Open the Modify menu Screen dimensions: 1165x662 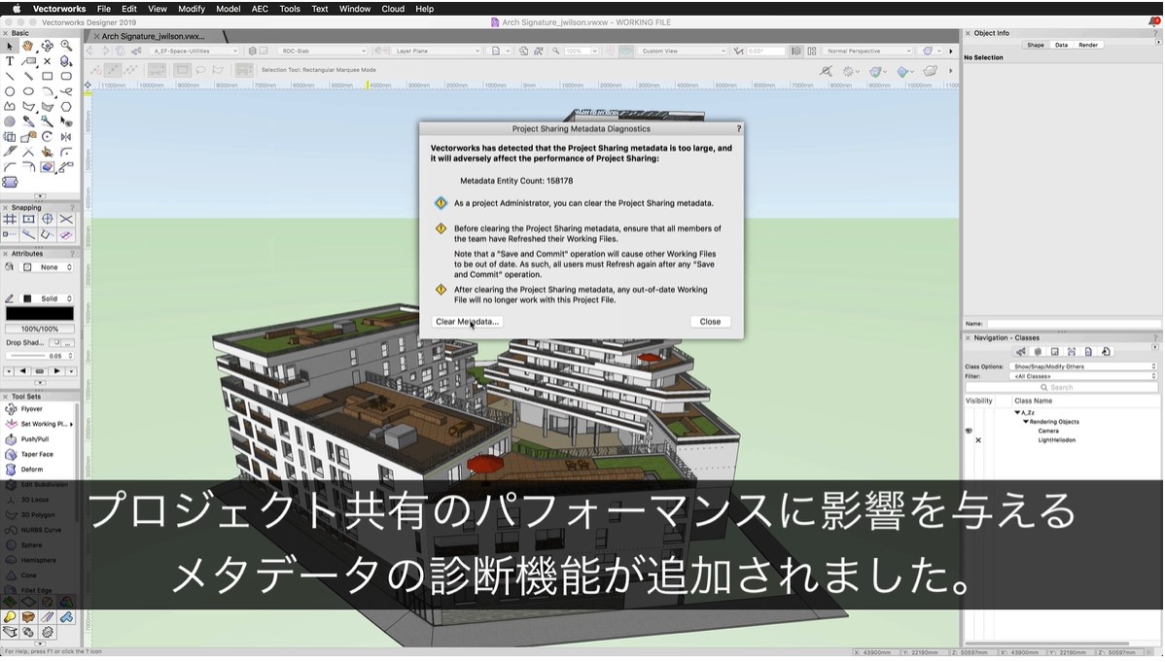(191, 9)
